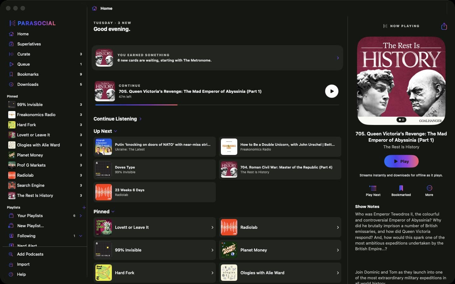The image size is (455, 284).
Task: Click Search Engine artwork in sidebar
Action: pyautogui.click(x=12, y=185)
